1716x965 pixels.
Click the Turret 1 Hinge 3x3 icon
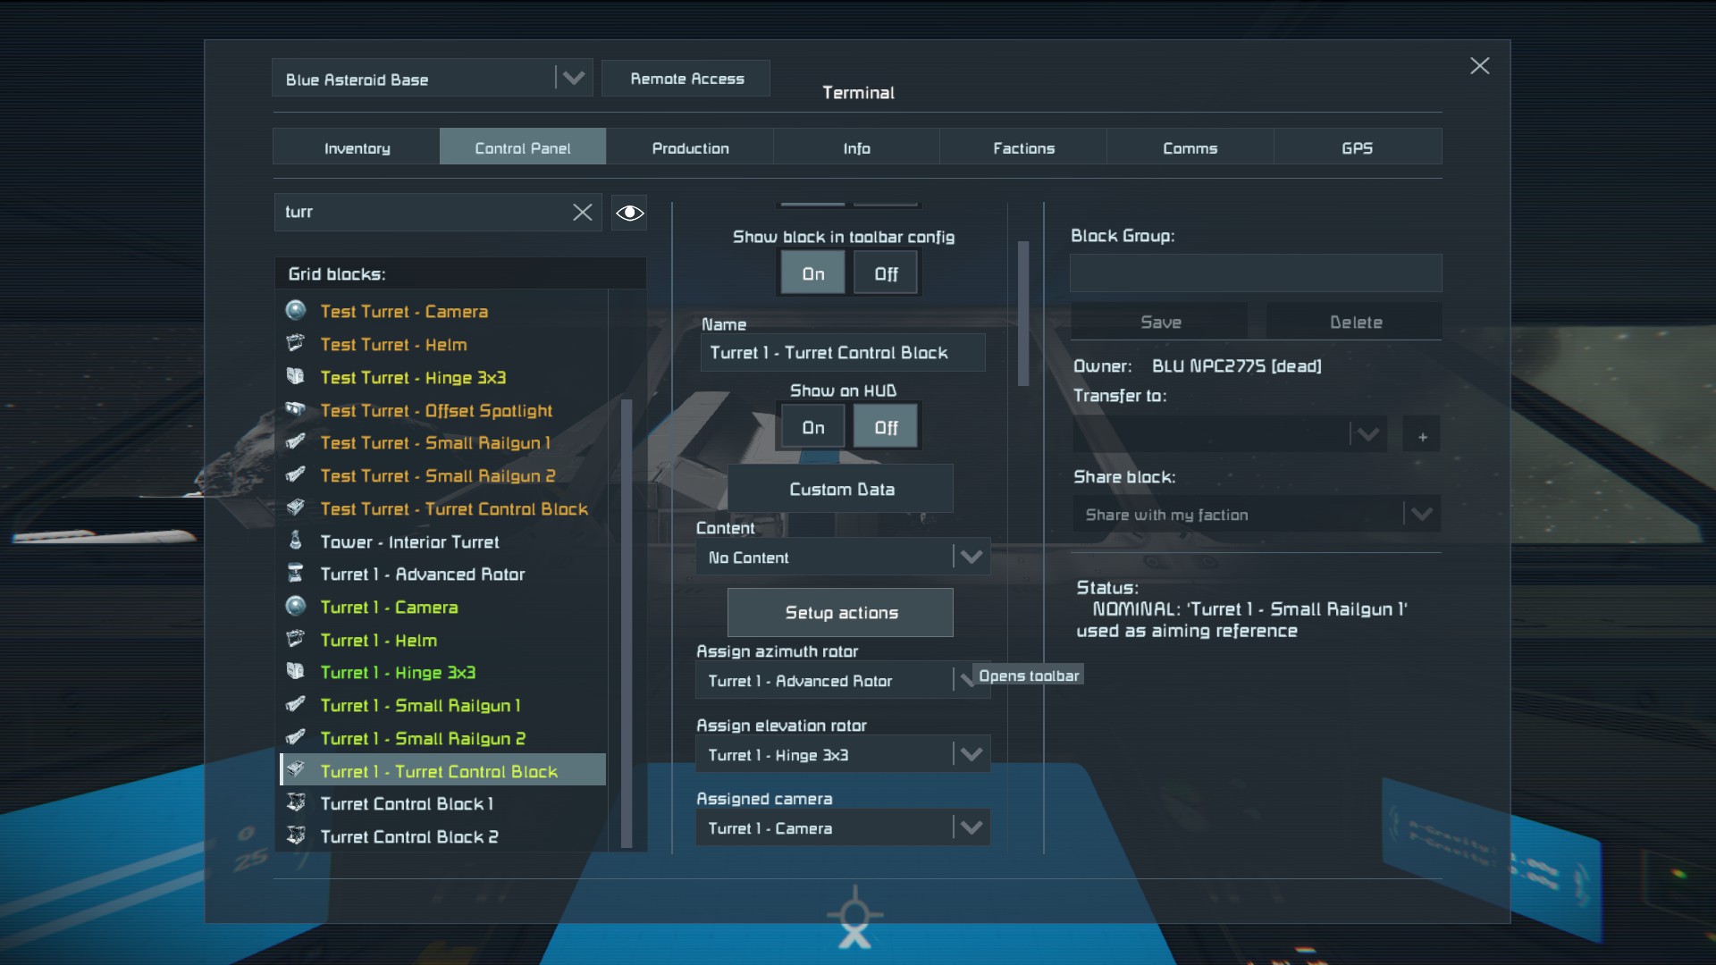tap(296, 672)
